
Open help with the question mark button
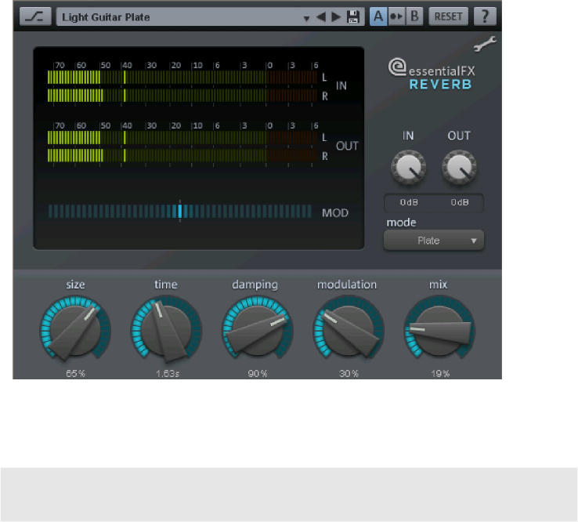(x=485, y=16)
